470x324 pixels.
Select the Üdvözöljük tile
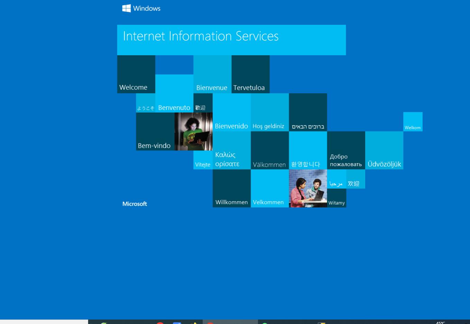coord(384,150)
